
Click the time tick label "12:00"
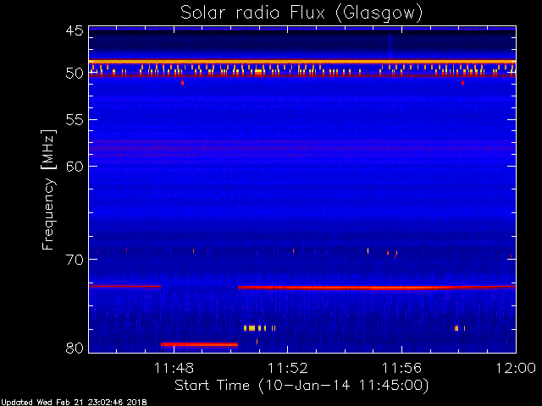click(516, 368)
